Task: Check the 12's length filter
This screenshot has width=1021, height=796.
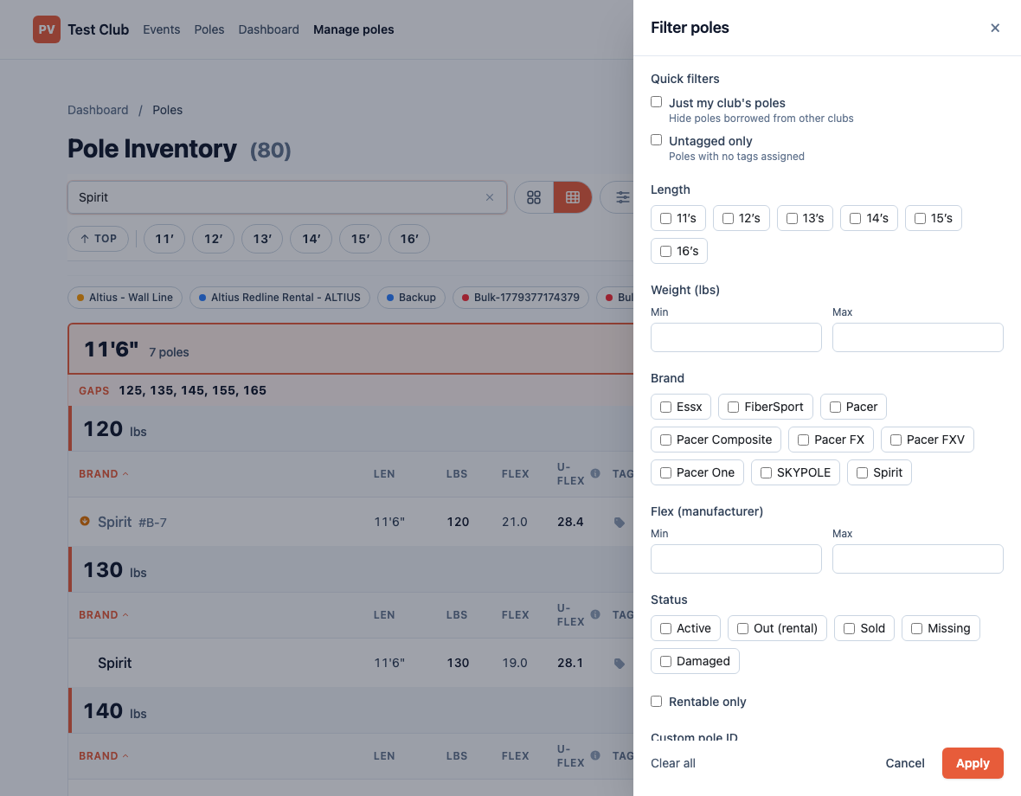Action: (728, 219)
